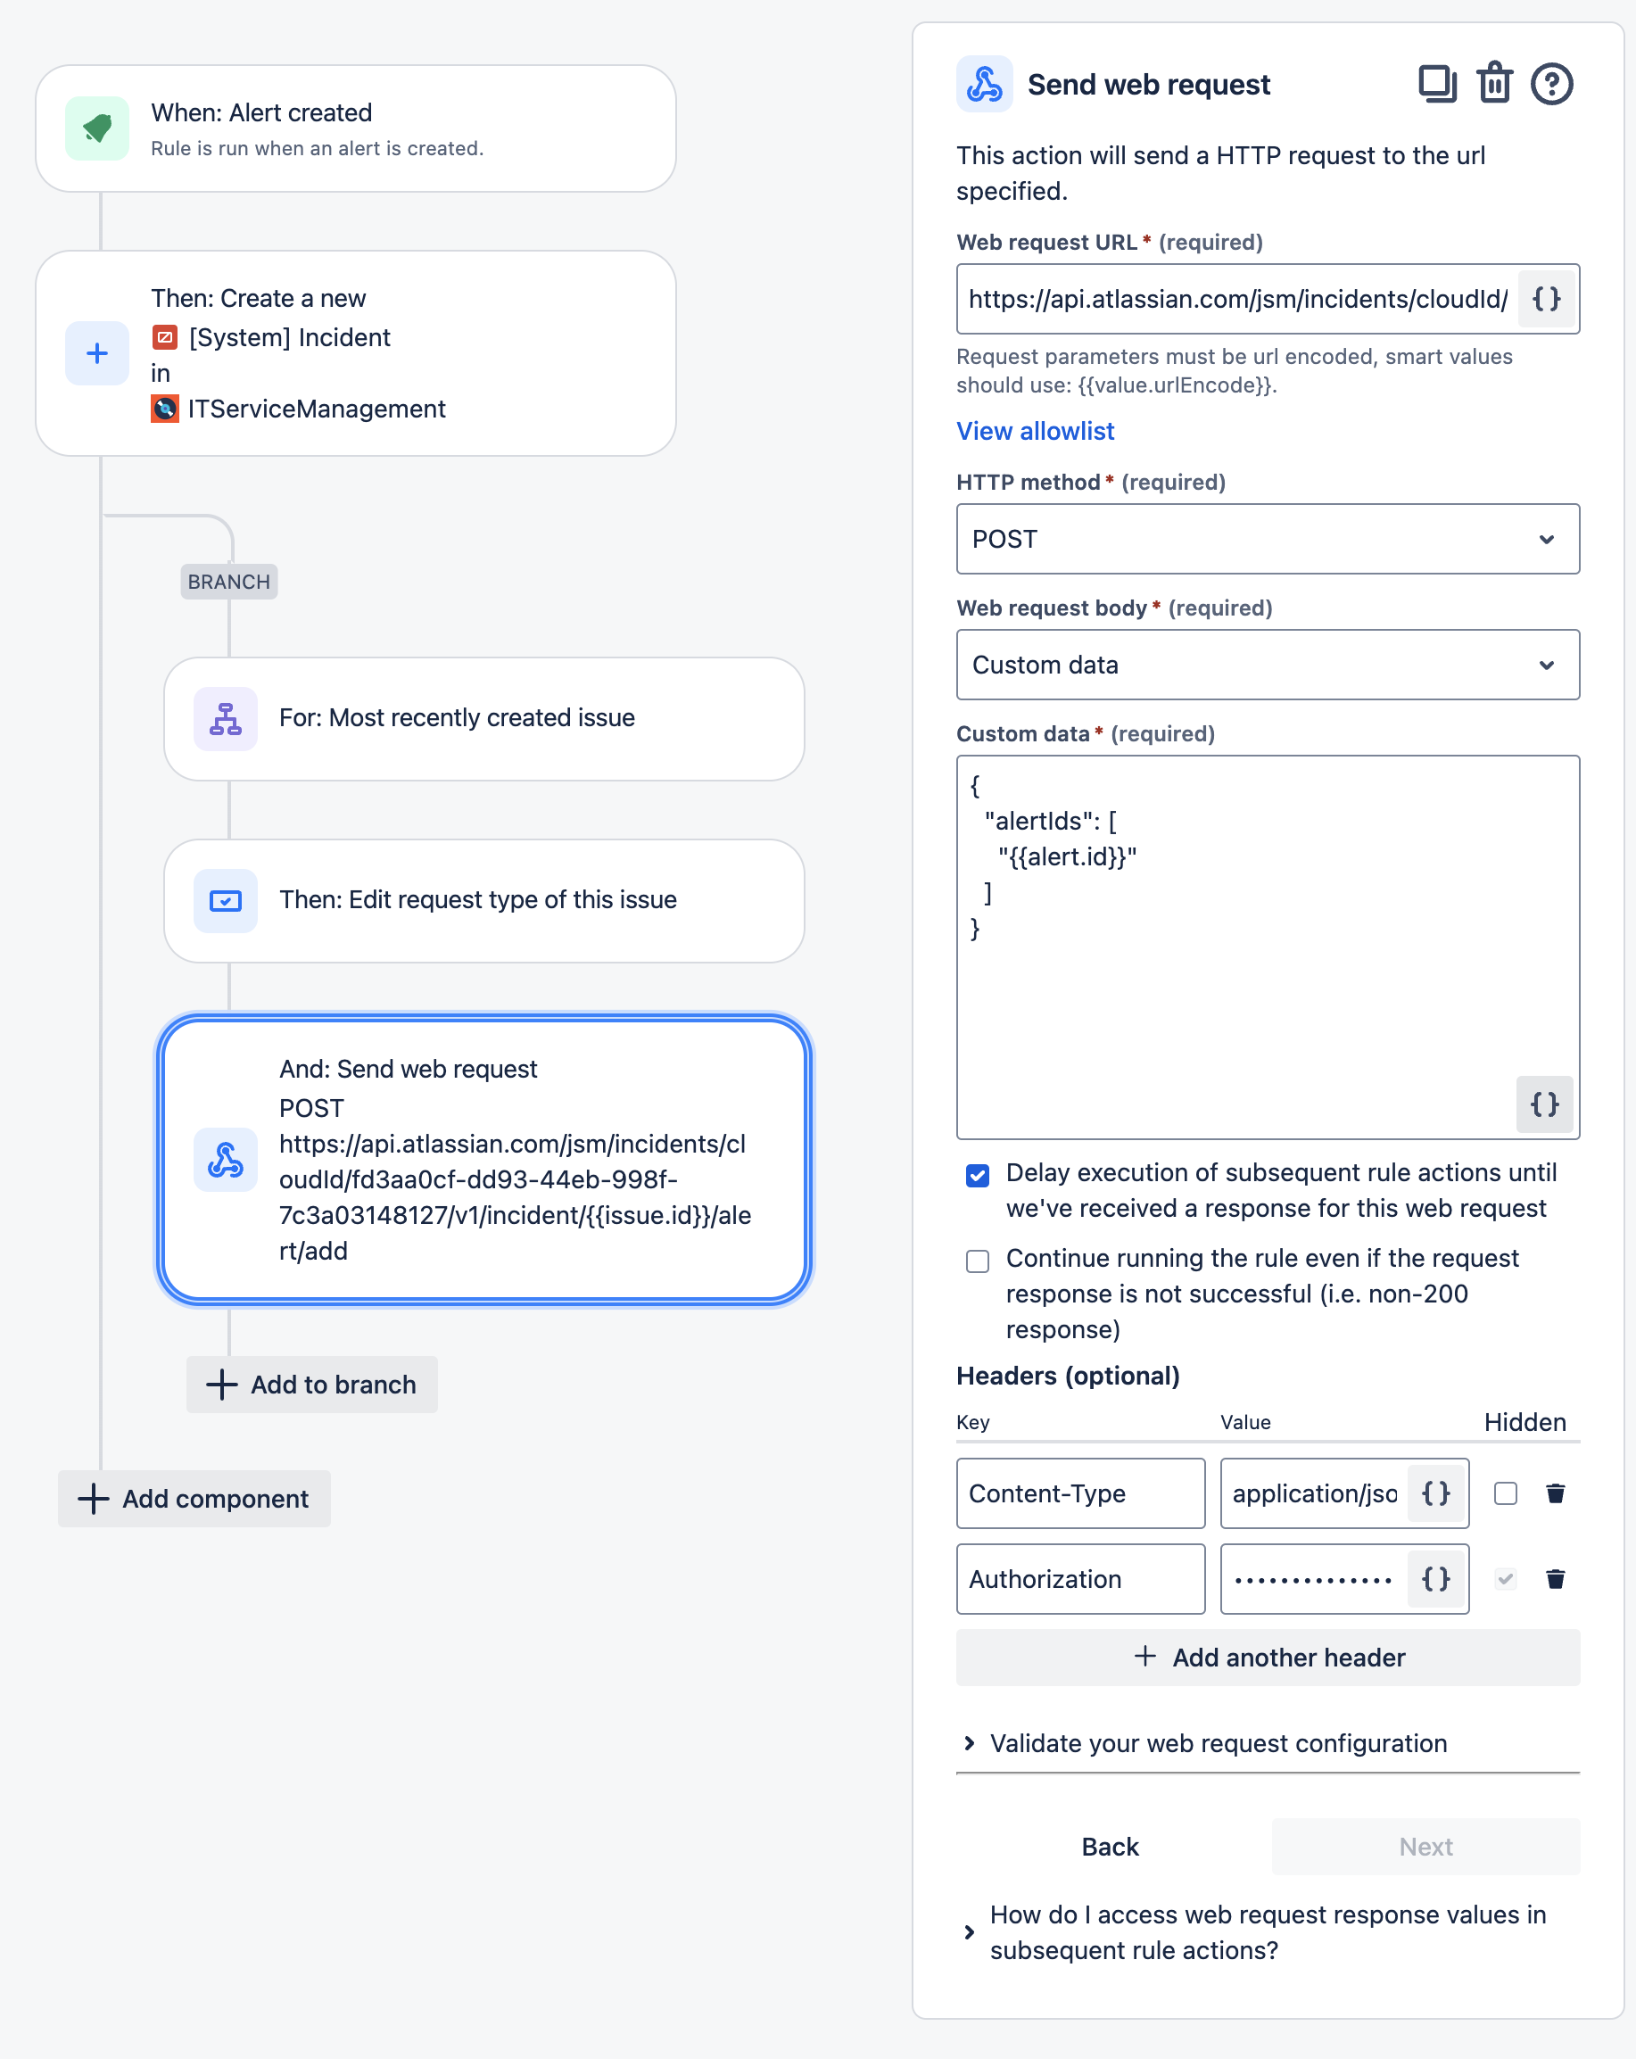
Task: Click Add another header button
Action: pos(1268,1658)
